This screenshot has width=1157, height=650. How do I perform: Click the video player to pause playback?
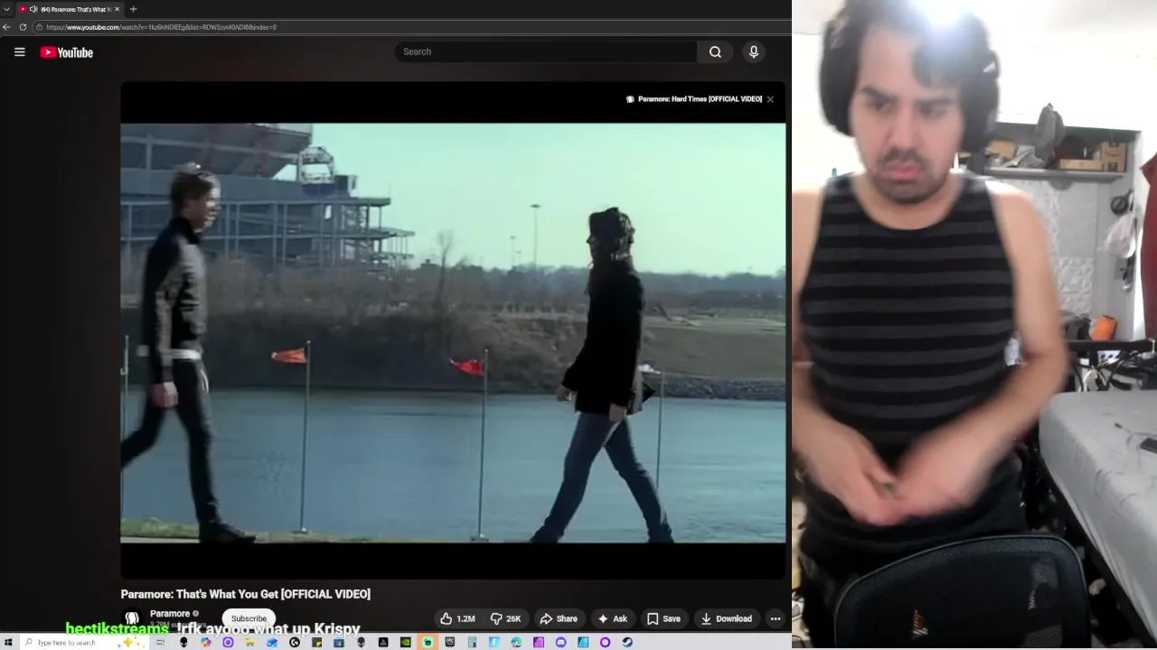[x=453, y=332]
